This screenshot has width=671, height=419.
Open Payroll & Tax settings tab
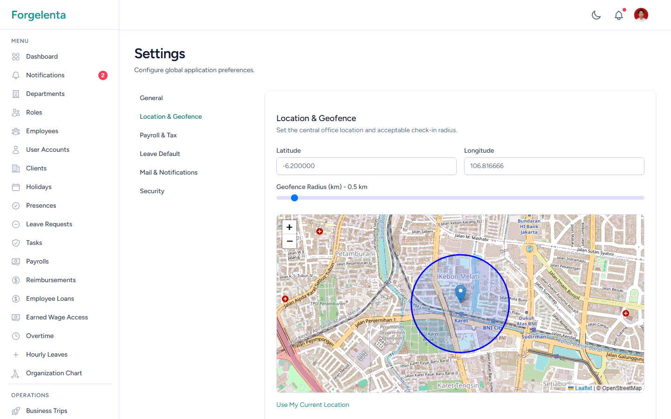click(158, 135)
